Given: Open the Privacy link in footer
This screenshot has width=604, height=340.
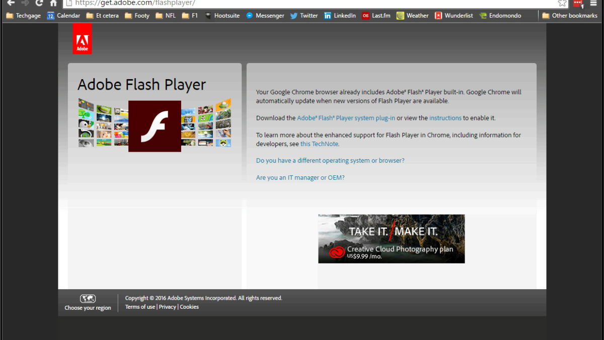Looking at the screenshot, I should tap(168, 307).
